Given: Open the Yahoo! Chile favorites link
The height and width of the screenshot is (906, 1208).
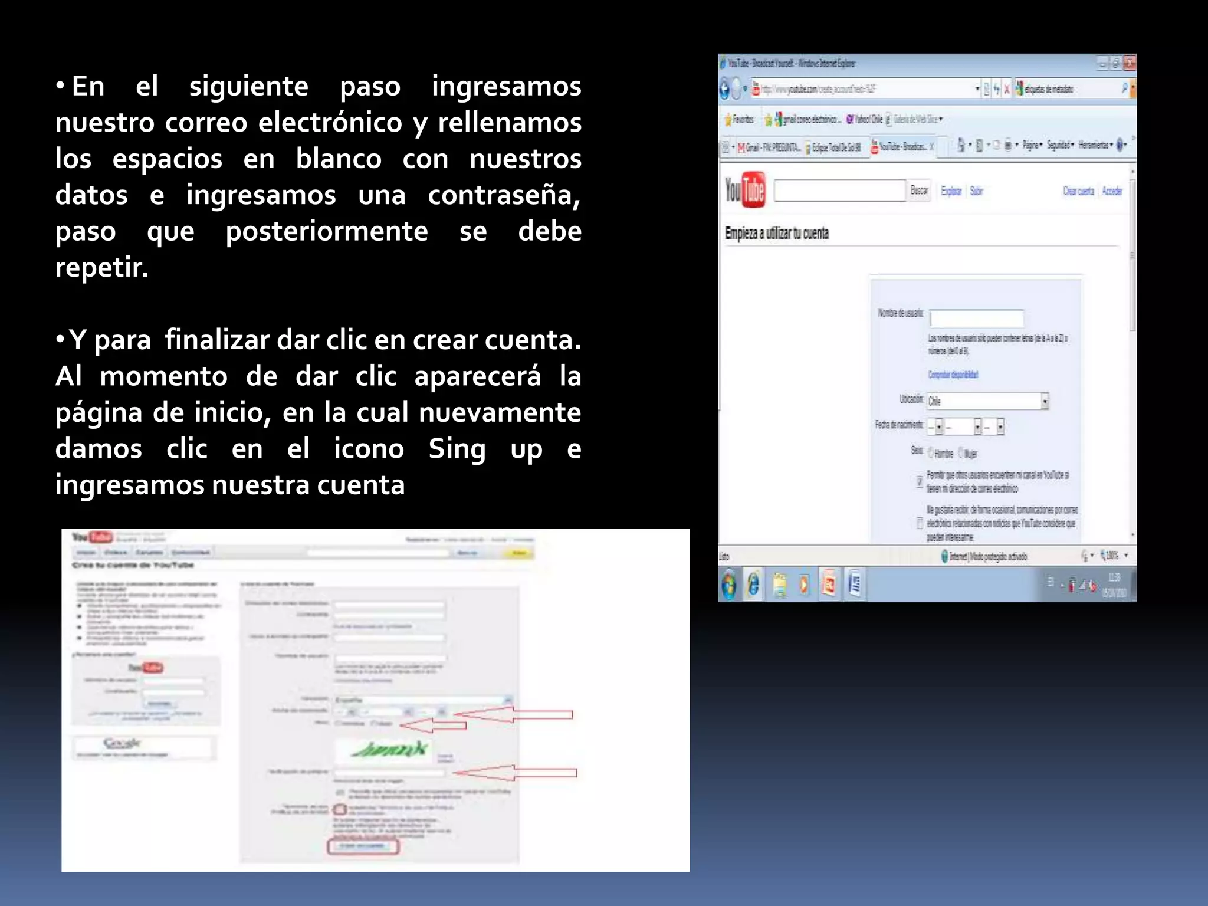Looking at the screenshot, I should [865, 120].
